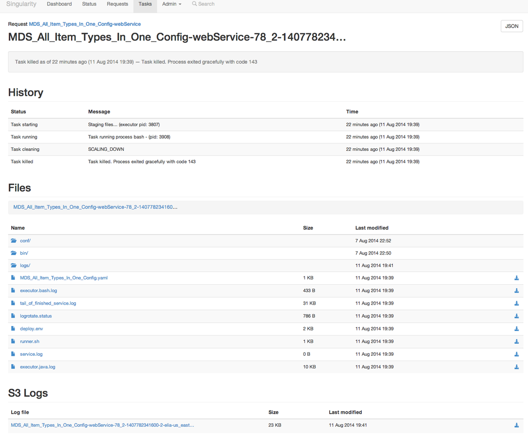The height and width of the screenshot is (438, 528).
Task: Click the 'Task starting' status cell
Action: tap(24, 125)
